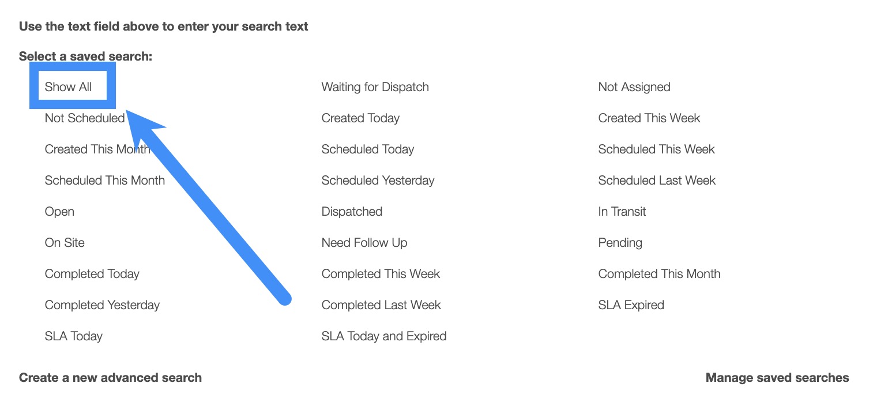Select the Not Assigned search
This screenshot has height=398, width=888.
[634, 87]
